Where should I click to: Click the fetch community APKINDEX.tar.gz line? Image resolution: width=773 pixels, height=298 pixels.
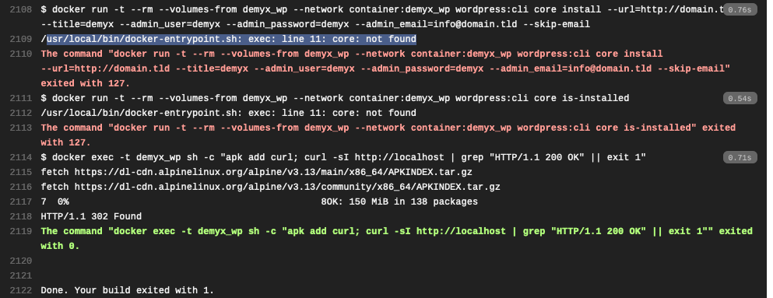(x=271, y=187)
